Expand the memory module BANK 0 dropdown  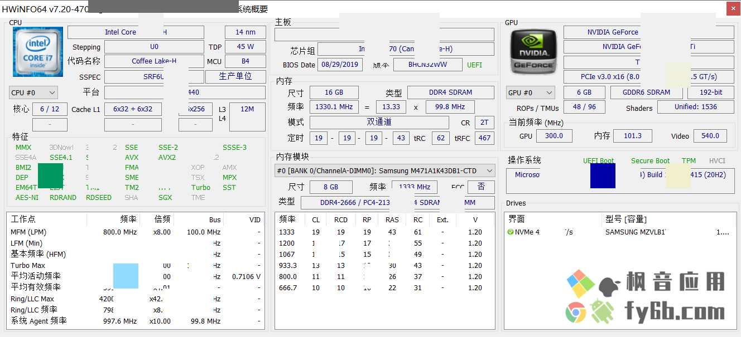385,171
